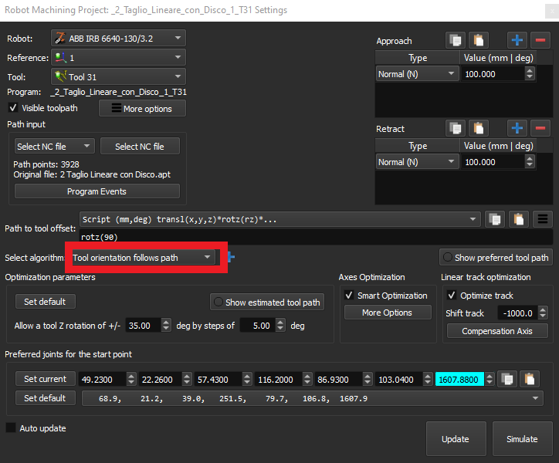Open the Select NC file type dropdown
Screen dimensions: 559x463
(x=55, y=147)
